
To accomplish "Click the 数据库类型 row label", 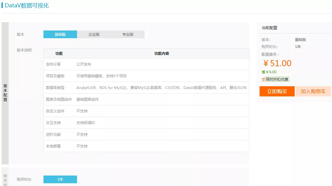I will click(55, 87).
